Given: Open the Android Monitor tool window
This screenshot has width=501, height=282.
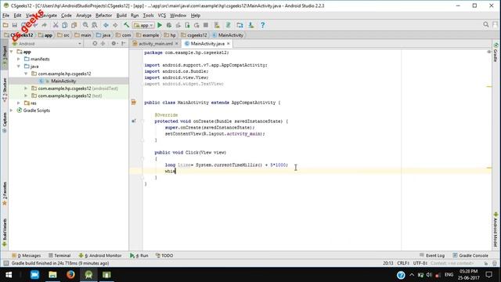Looking at the screenshot, I should 100,255.
